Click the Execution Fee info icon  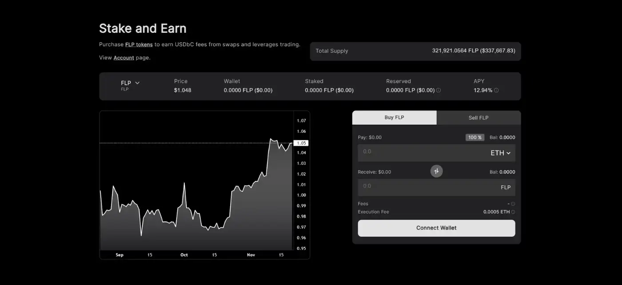click(x=513, y=212)
